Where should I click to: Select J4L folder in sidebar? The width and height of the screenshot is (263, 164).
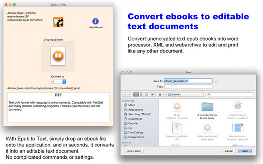pyautogui.click(x=128, y=128)
